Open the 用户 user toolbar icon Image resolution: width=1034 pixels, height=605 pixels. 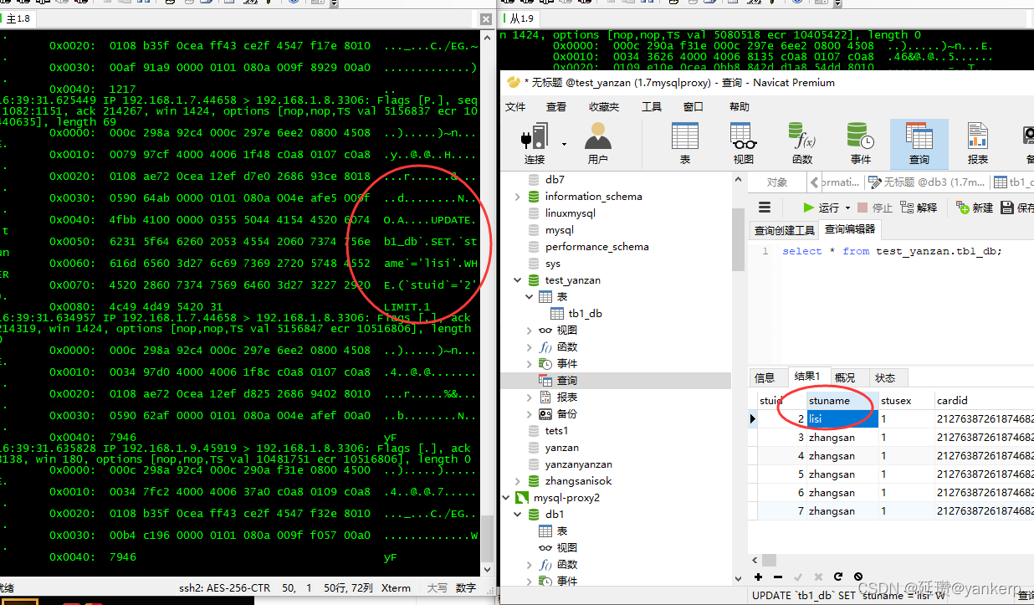[x=597, y=142]
